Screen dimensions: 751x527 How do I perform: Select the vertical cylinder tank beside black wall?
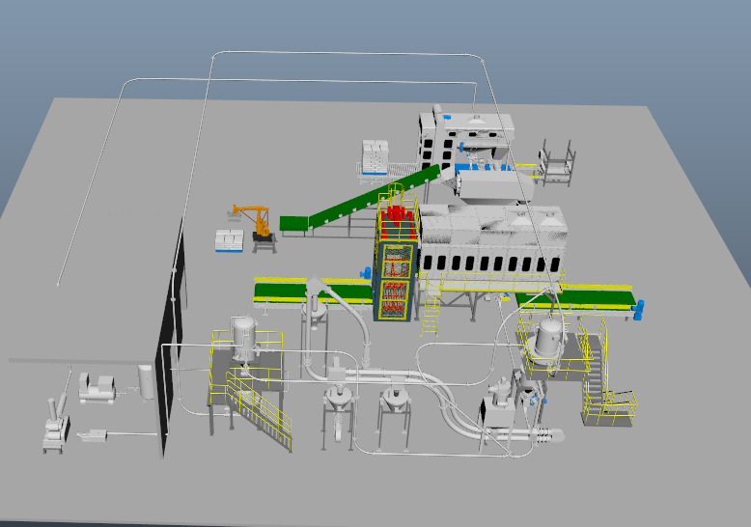point(146,382)
